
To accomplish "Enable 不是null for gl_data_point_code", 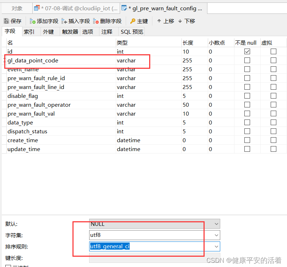I will (247, 60).
